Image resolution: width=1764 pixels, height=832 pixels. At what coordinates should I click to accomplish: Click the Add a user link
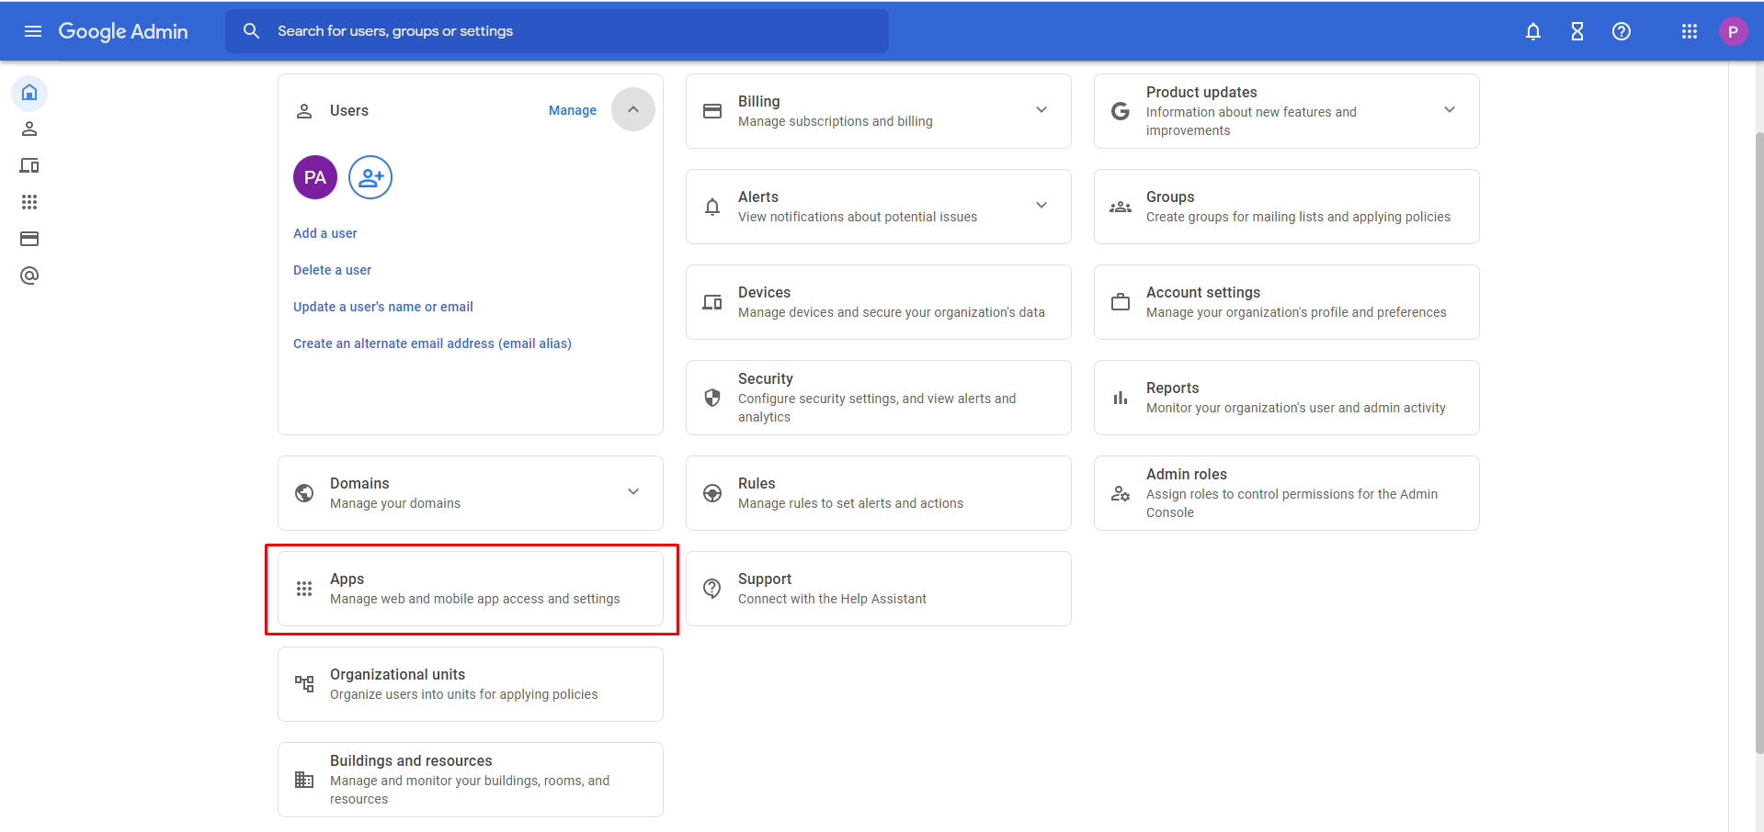point(325,233)
